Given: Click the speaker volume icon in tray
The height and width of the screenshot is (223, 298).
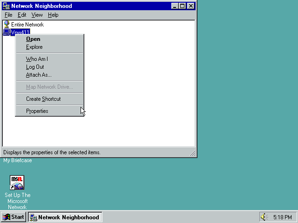Looking at the screenshot, I should point(264,217).
